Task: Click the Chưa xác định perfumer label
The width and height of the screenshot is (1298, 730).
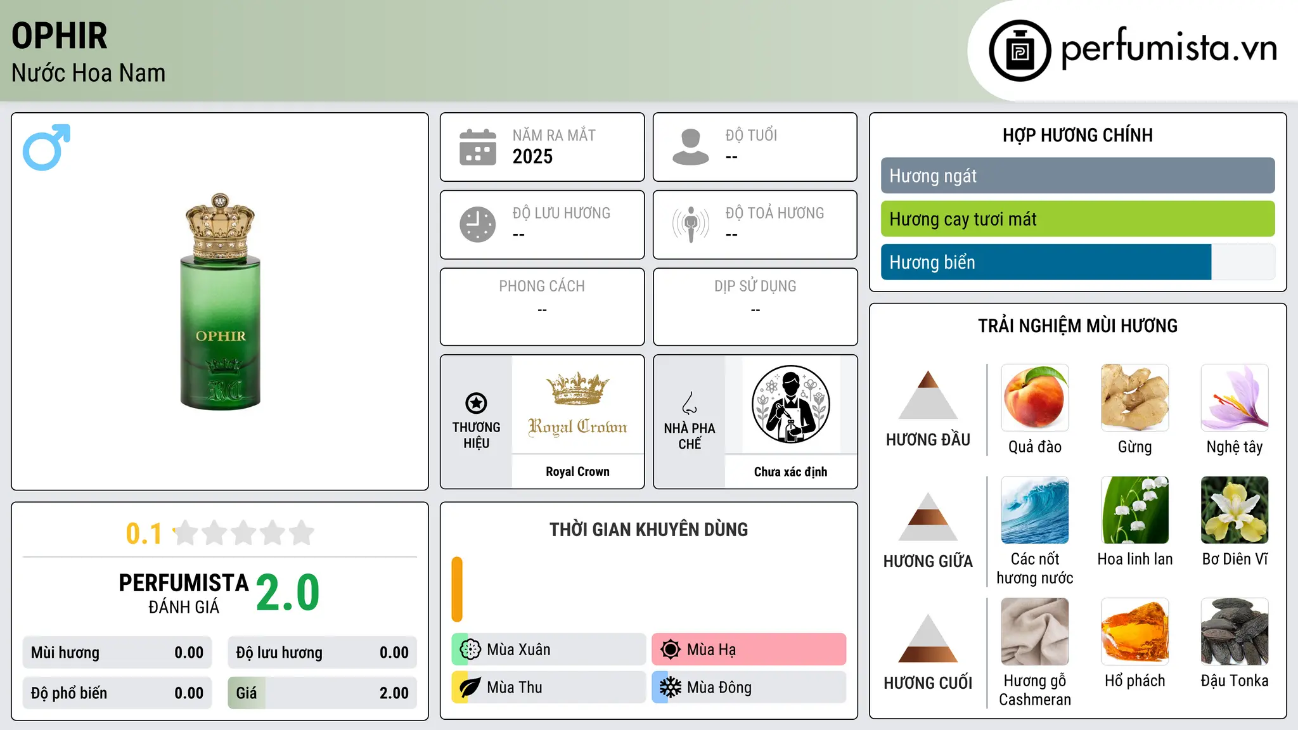Action: point(790,471)
